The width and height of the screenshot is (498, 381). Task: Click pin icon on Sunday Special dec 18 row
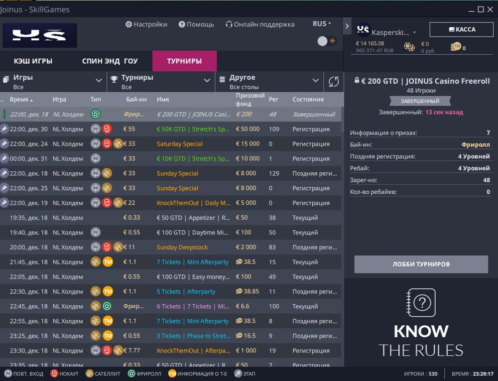pyautogui.click(x=4, y=173)
